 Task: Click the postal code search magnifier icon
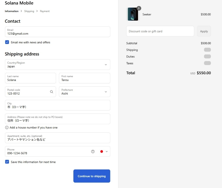(51, 92)
